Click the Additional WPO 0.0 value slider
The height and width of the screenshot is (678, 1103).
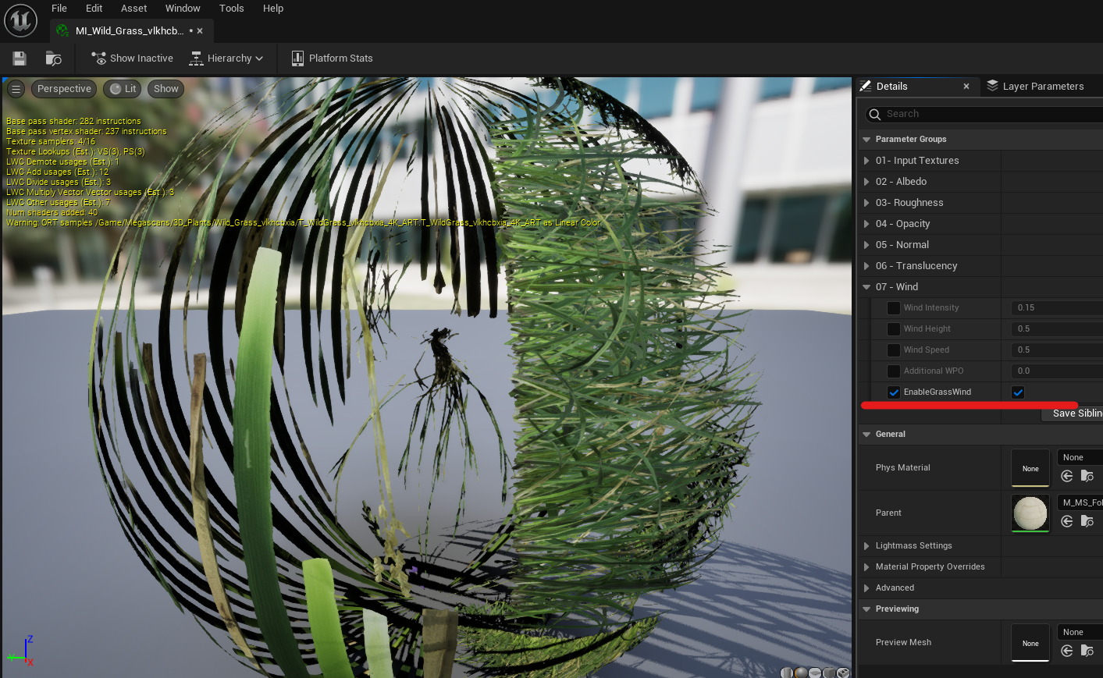1057,371
